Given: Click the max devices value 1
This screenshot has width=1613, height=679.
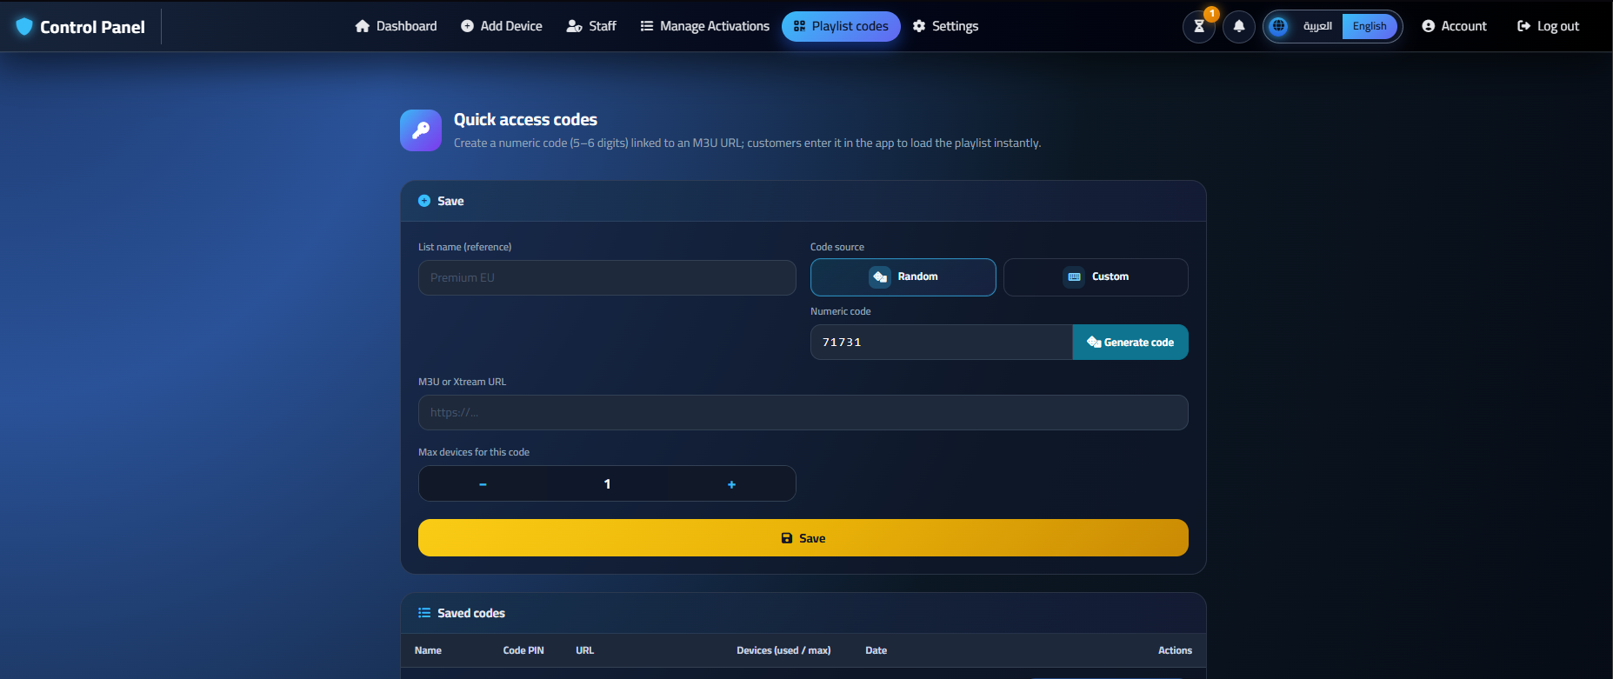Looking at the screenshot, I should click(607, 484).
